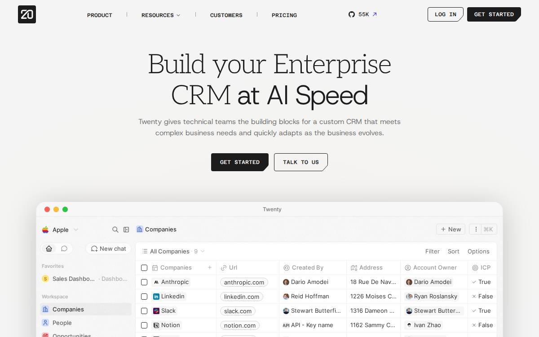Click the Address column map icon
539x337 pixels.
(x=354, y=268)
